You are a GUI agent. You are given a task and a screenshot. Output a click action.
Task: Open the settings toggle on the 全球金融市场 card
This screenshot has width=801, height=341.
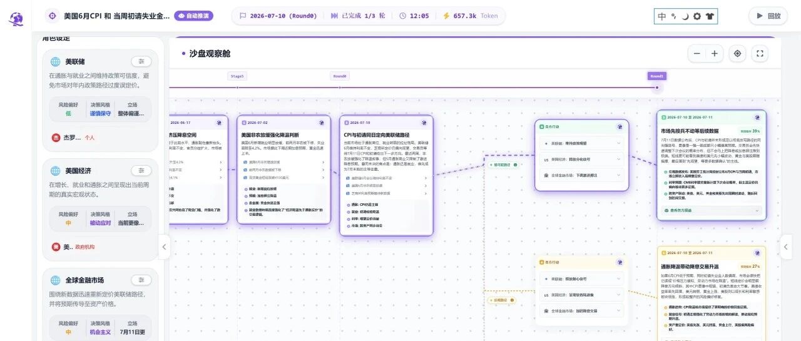pyautogui.click(x=141, y=280)
